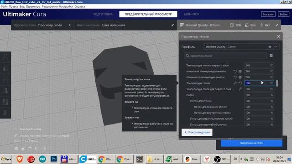The width and height of the screenshot is (292, 164).
Task: Open Brave browser from the taskbar
Action: point(20,159)
